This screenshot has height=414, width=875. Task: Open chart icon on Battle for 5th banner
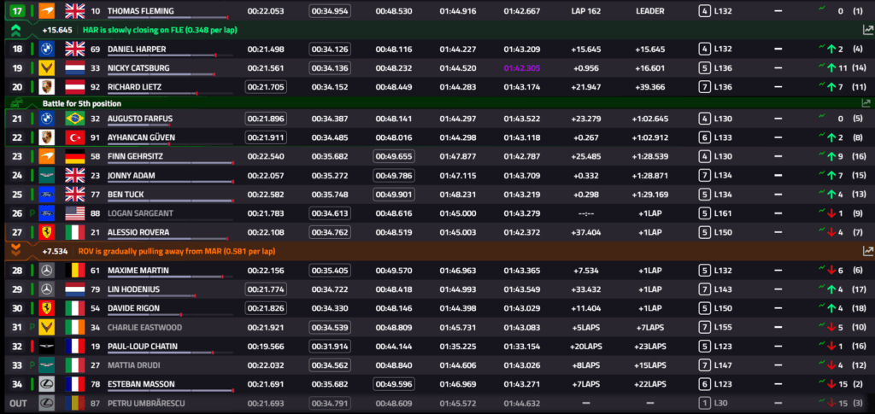coord(866,103)
